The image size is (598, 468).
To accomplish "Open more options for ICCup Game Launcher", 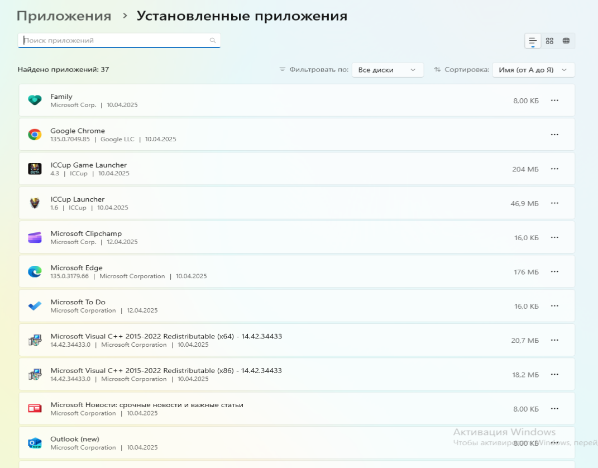I will point(554,169).
